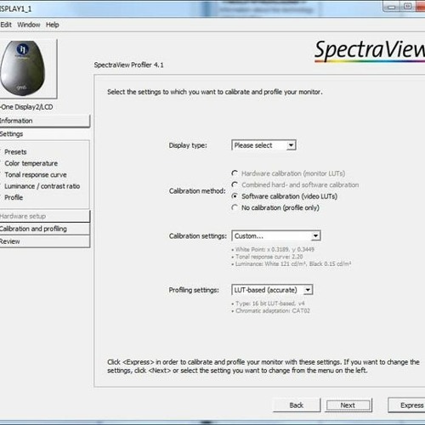This screenshot has height=425, width=425.
Task: Click the Express button
Action: click(406, 405)
